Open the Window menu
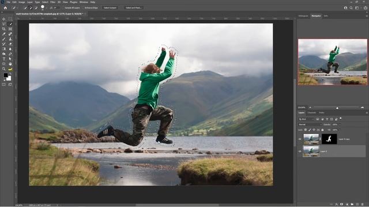This screenshot has width=369, height=207. point(84,2)
